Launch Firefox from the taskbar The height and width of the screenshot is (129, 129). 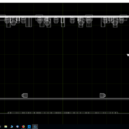coord(23,126)
